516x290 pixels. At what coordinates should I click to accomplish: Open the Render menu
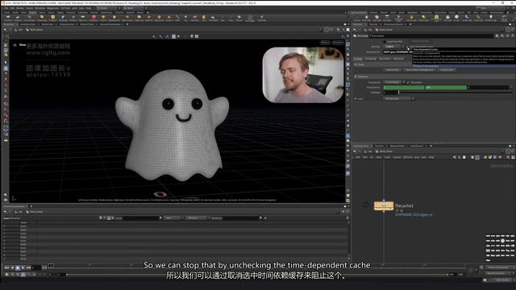[20, 8]
